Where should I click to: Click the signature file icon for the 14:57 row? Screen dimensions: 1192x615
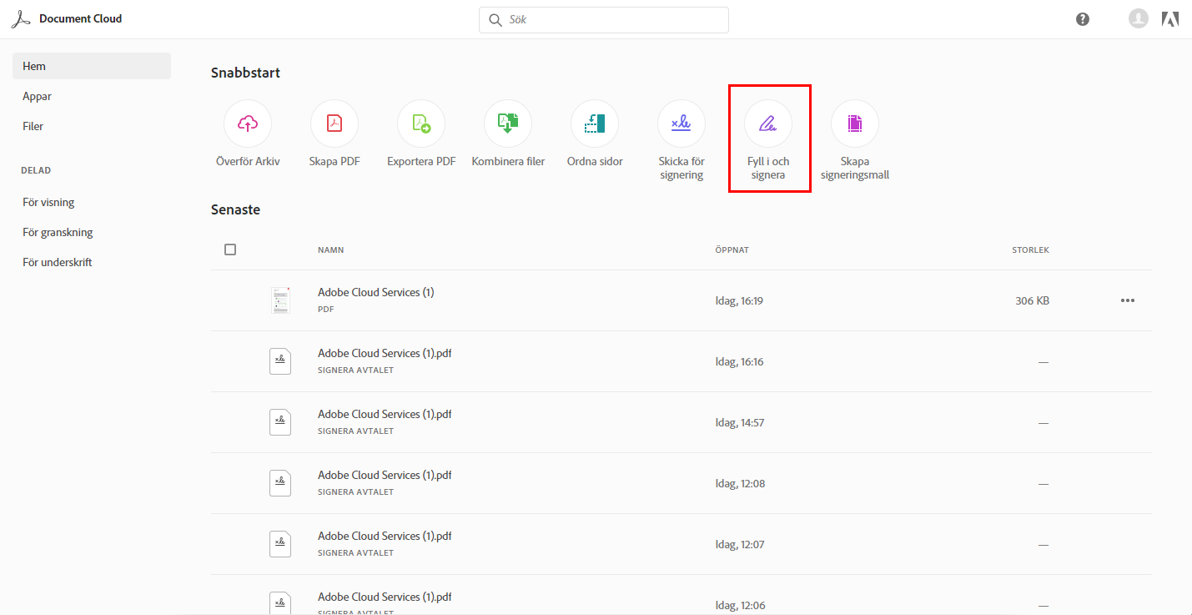[280, 422]
